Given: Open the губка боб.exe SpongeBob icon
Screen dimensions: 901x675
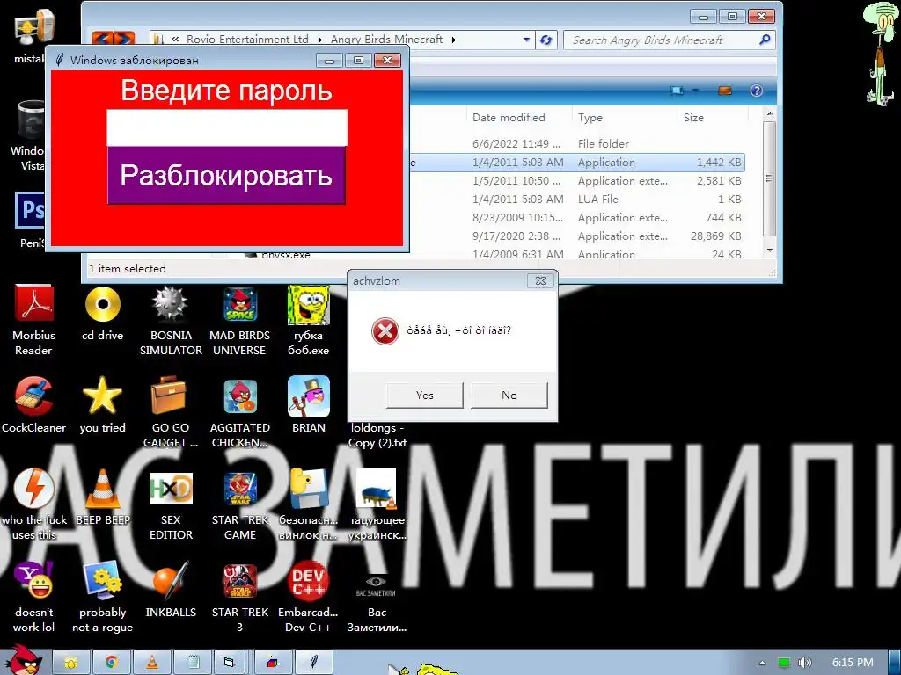Looking at the screenshot, I should pos(309,320).
